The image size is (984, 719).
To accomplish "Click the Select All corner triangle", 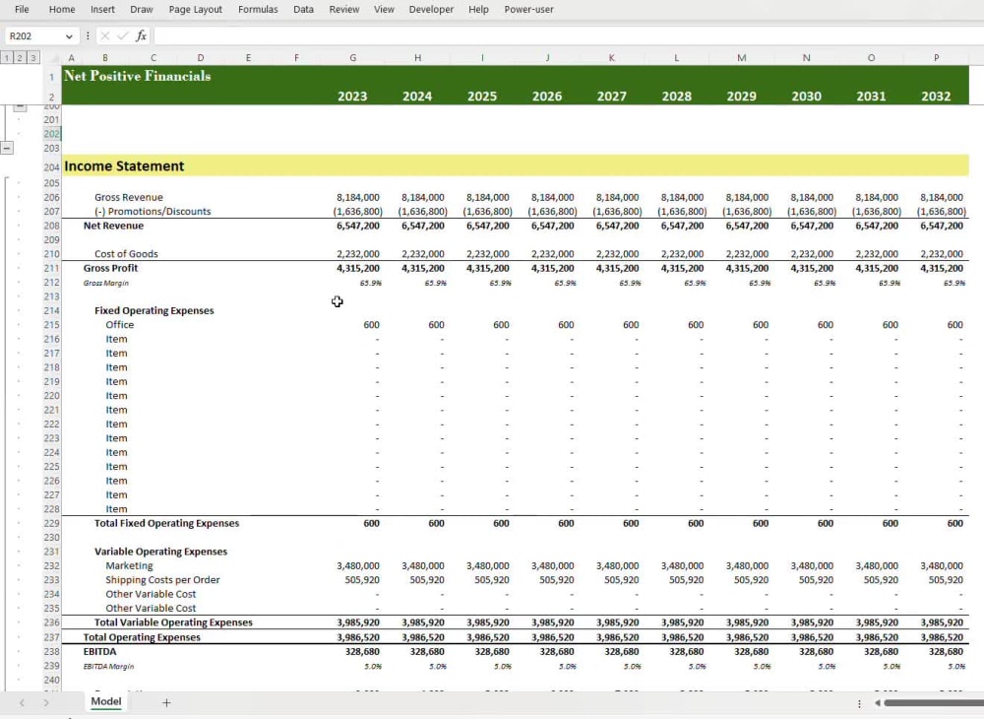I will 54,58.
